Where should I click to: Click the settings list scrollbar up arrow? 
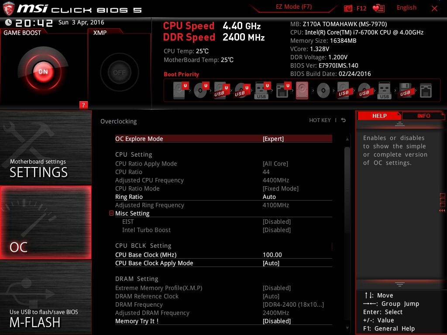[347, 139]
